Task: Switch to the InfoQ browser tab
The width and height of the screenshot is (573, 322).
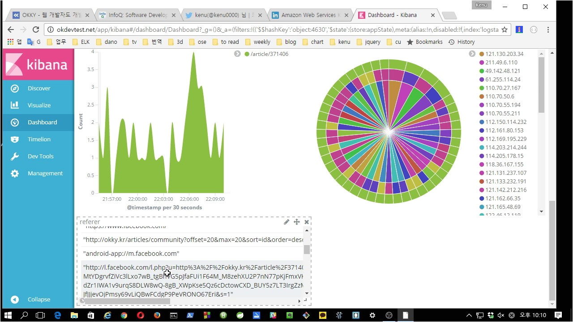Action: (133, 15)
